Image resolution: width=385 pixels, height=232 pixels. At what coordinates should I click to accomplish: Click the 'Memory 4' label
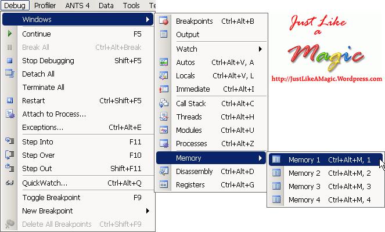click(304, 200)
